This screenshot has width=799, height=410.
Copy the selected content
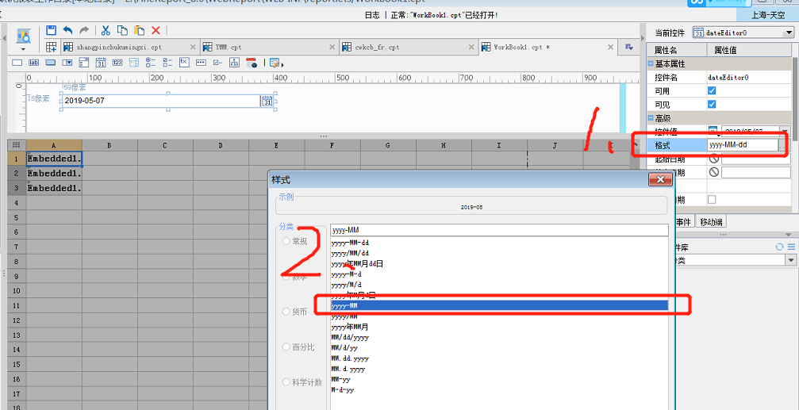pyautogui.click(x=122, y=31)
